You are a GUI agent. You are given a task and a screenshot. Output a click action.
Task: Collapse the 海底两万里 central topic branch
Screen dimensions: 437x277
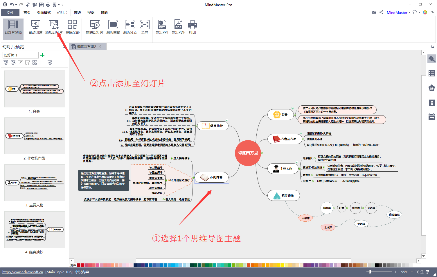(x=262, y=153)
